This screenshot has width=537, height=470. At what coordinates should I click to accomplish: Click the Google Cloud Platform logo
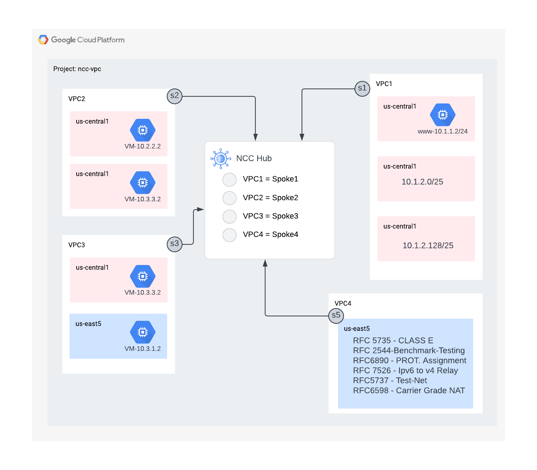(x=44, y=40)
